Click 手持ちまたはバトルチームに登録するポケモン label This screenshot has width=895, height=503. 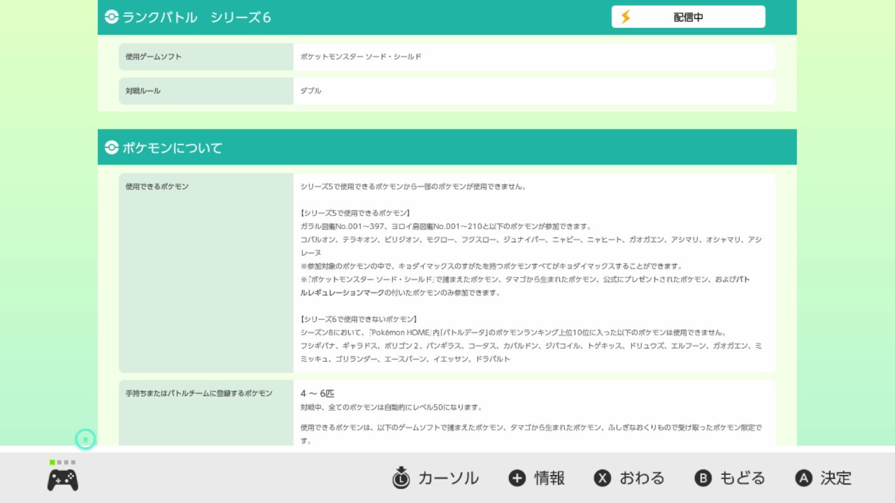coord(199,393)
